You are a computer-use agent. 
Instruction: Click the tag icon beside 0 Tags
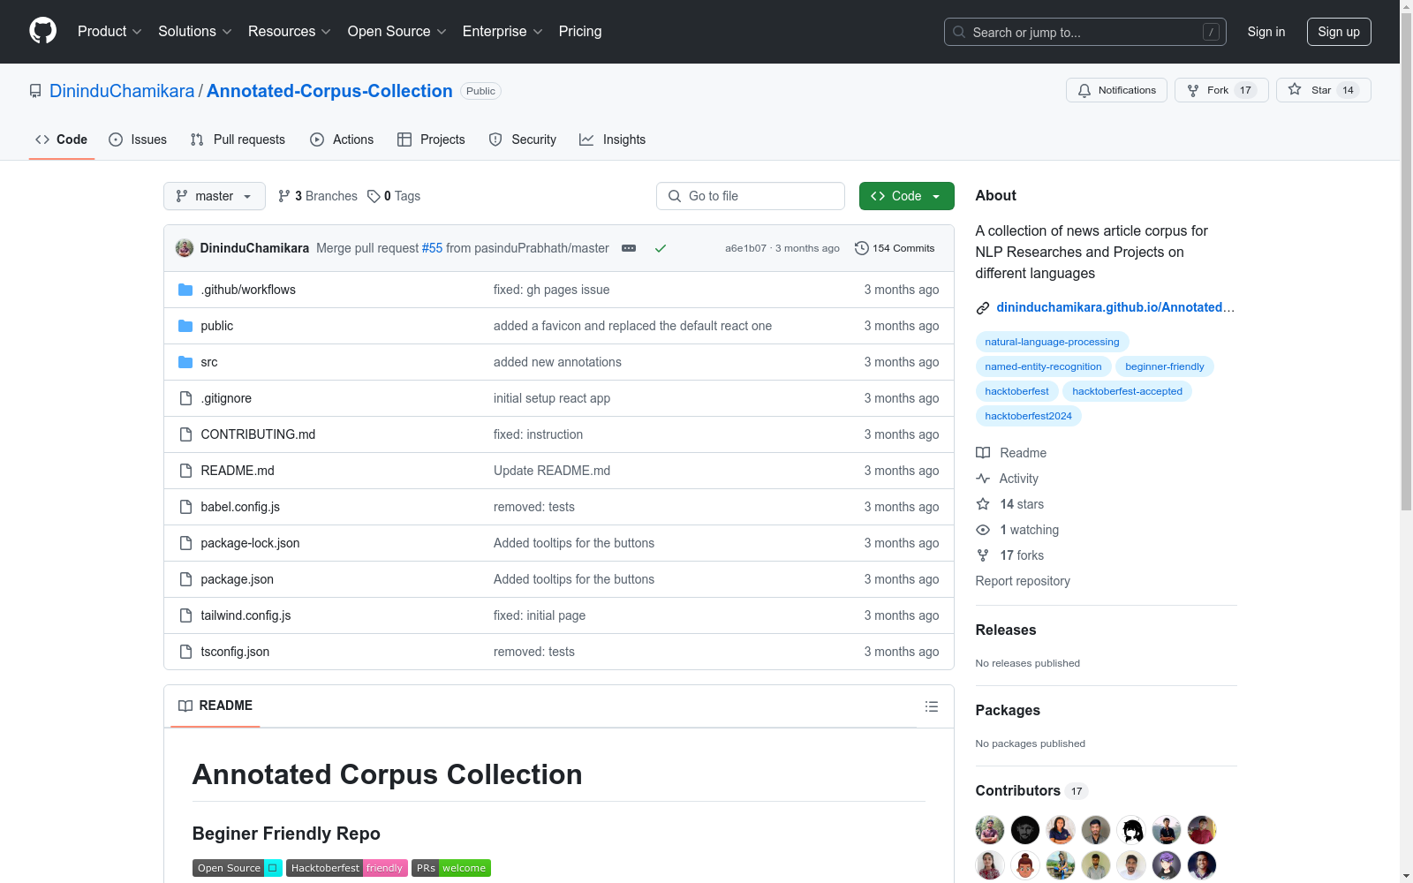coord(374,196)
